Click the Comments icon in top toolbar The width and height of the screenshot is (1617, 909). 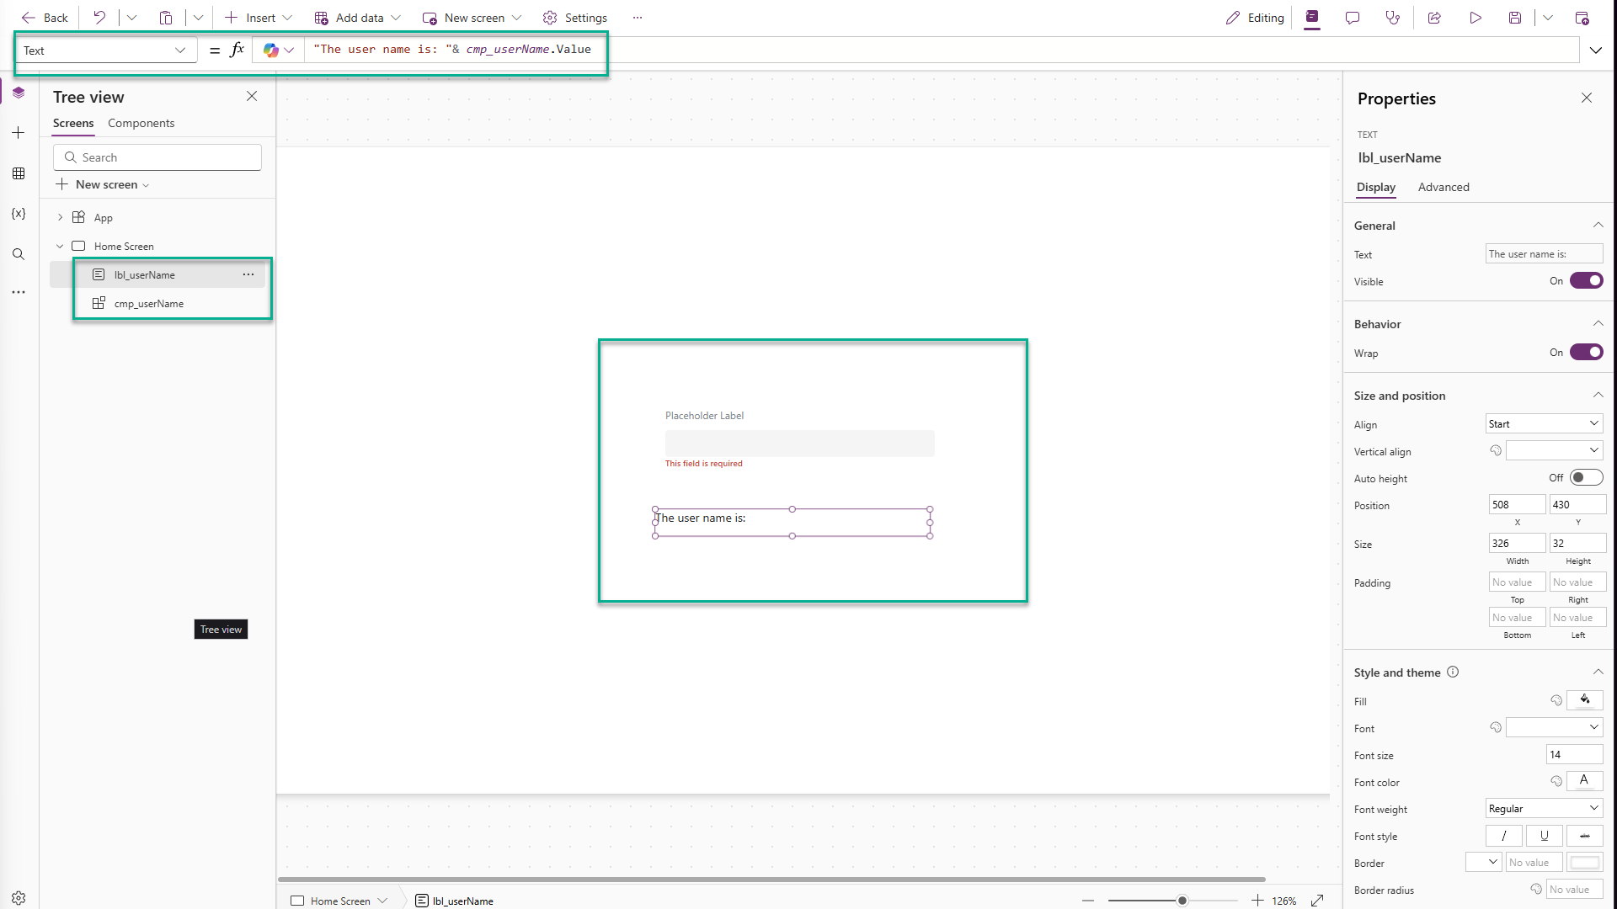coord(1353,18)
